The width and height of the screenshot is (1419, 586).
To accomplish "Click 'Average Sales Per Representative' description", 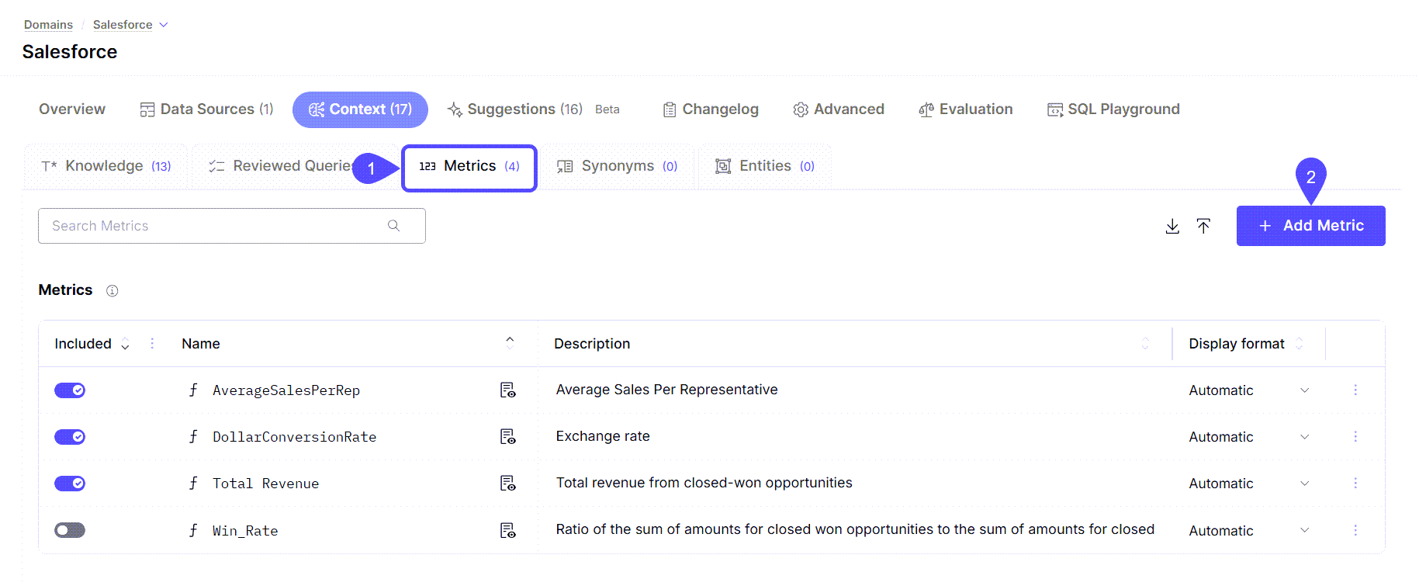I will point(666,390).
